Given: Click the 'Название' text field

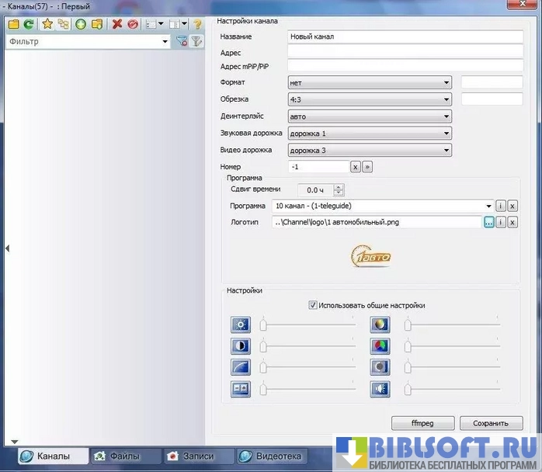Looking at the screenshot, I should (405, 36).
